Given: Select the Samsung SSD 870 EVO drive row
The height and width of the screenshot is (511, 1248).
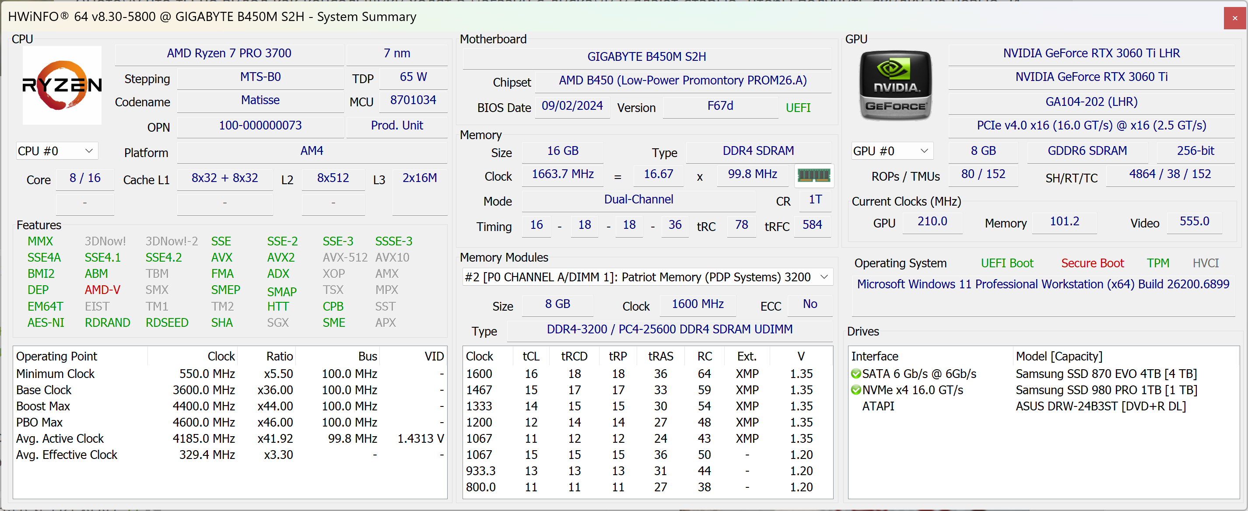Looking at the screenshot, I should [1105, 374].
